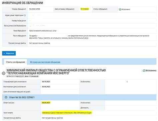Screen dimensions: 158x121
Task: Click the green Исполнено check icon in status row
Action: coord(120,9)
